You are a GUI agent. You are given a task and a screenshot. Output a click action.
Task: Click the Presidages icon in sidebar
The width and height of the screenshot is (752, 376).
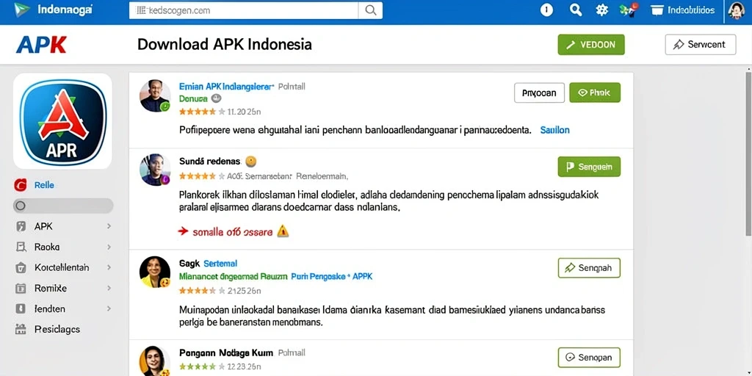click(x=21, y=330)
